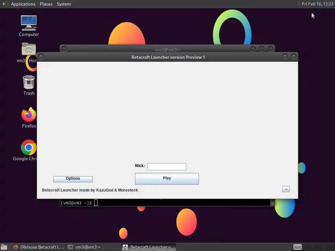Select the vm3's Home folder icon
The image size is (335, 251).
click(x=29, y=53)
